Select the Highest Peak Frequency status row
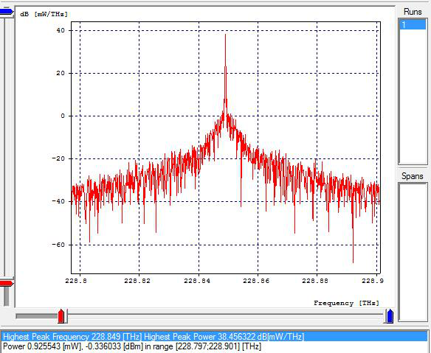The height and width of the screenshot is (353, 431). click(215, 337)
